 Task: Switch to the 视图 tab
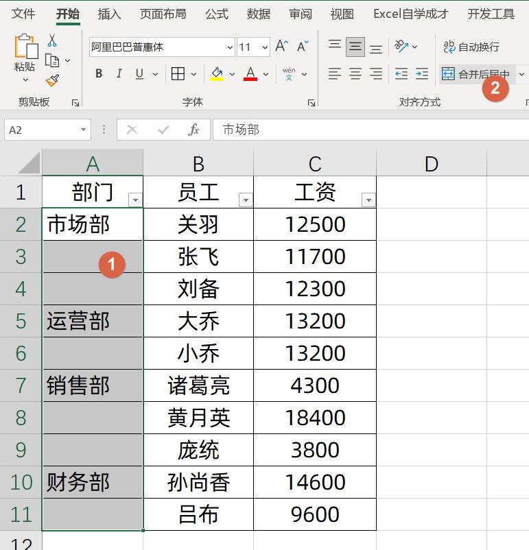[x=342, y=14]
